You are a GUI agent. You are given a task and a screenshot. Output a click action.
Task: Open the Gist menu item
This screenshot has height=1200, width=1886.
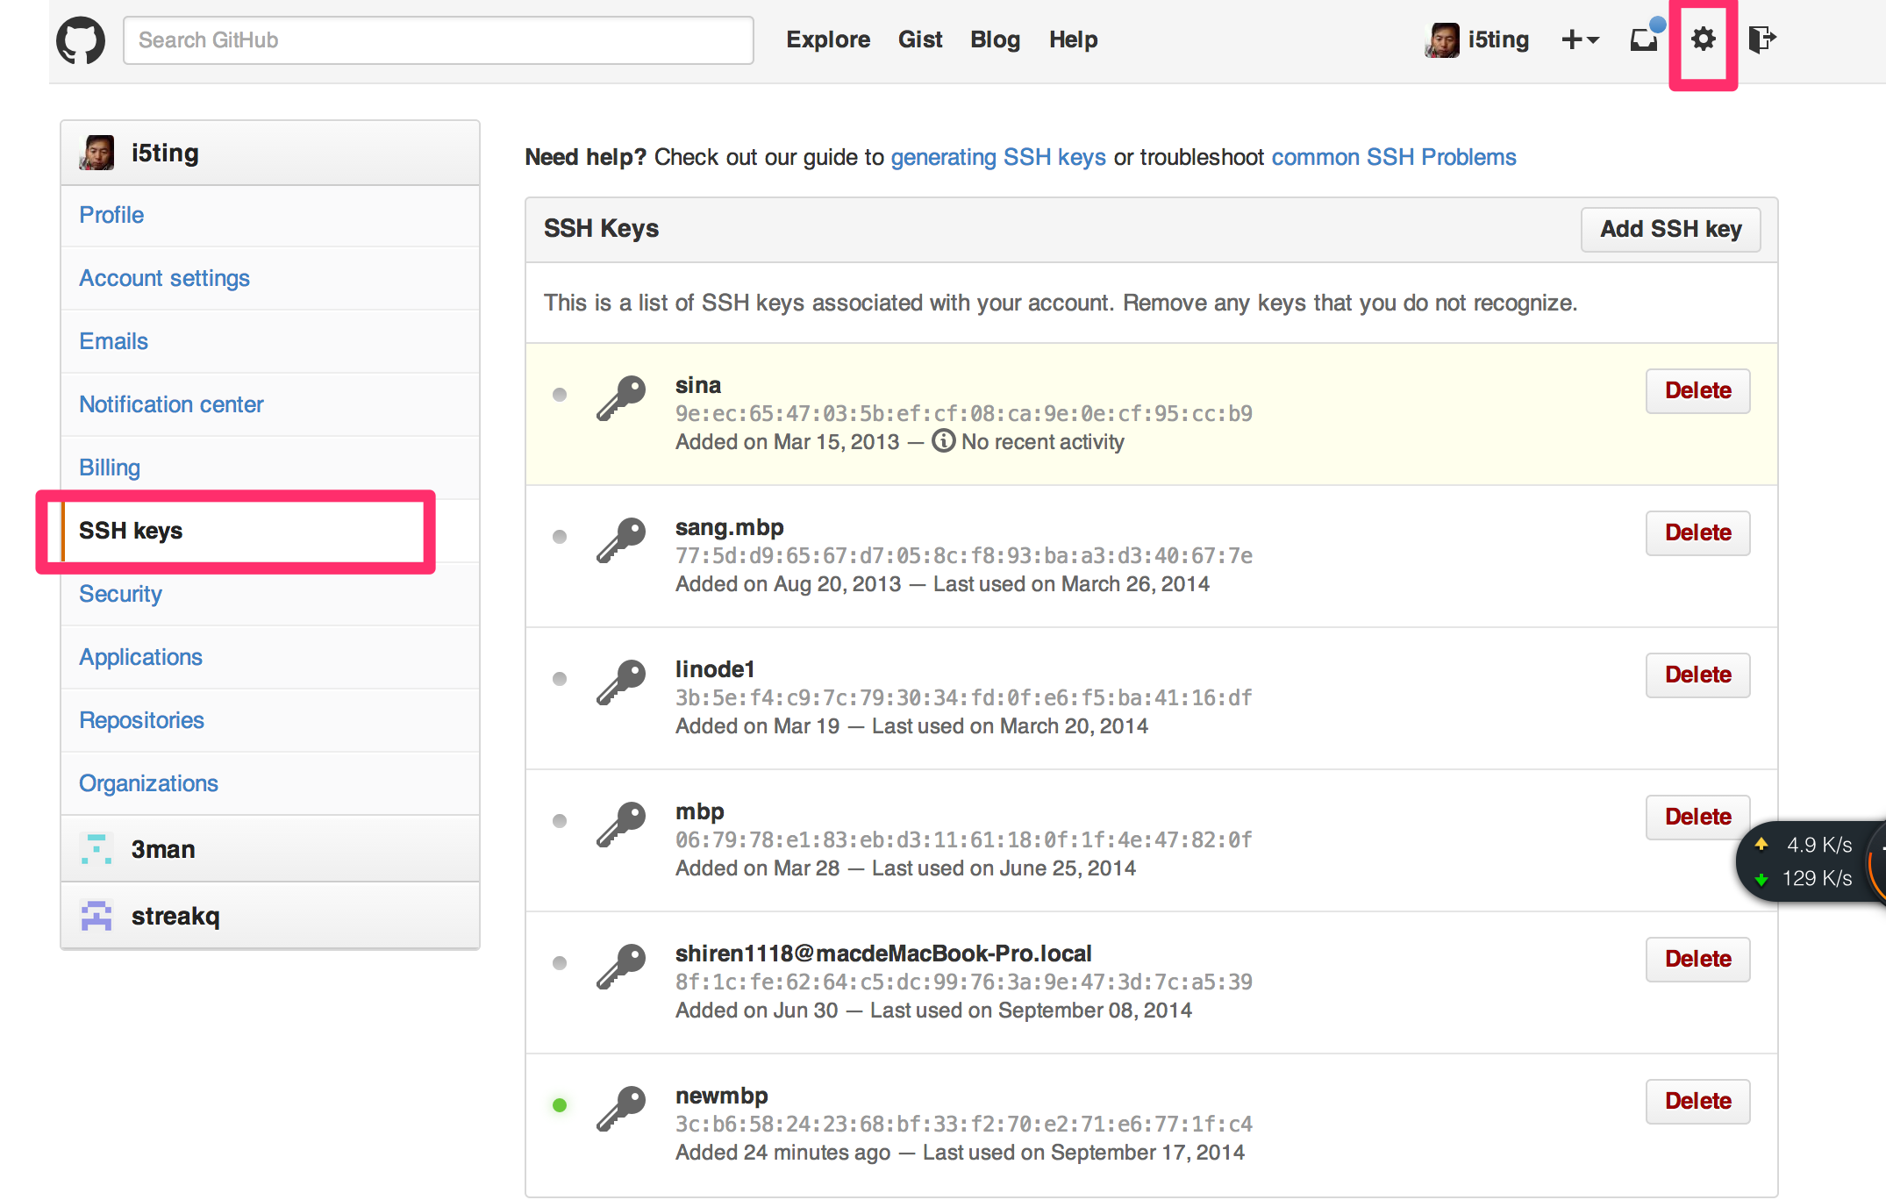click(919, 39)
